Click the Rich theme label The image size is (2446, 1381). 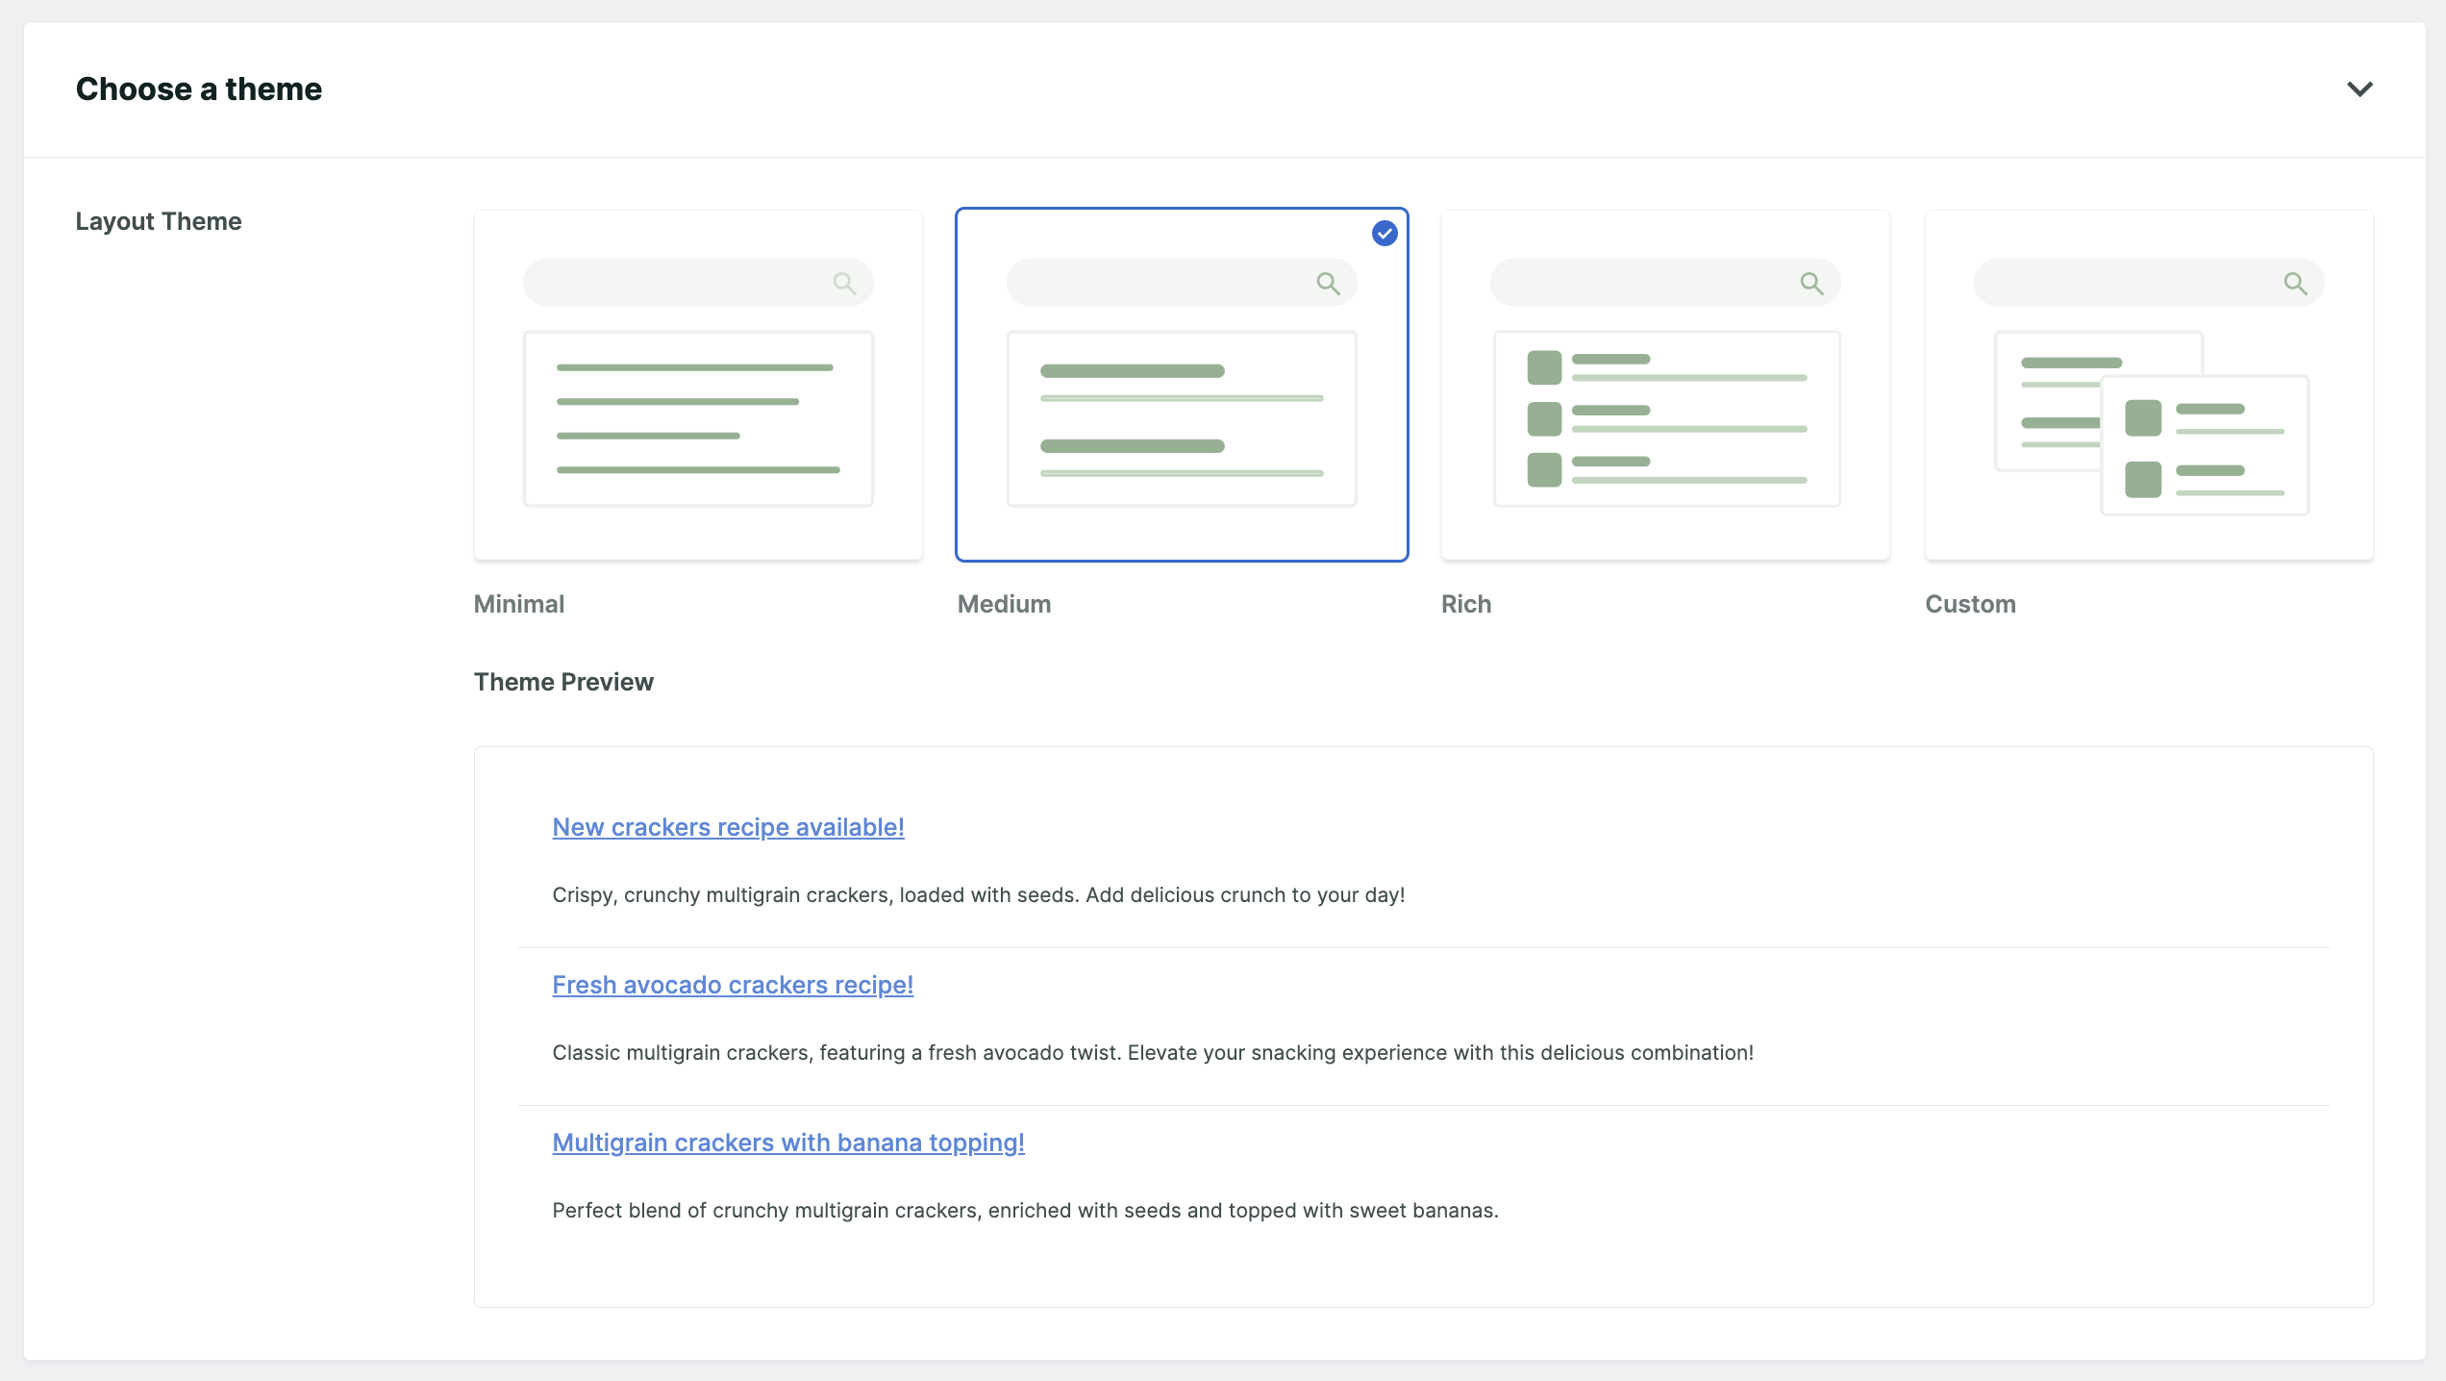click(1466, 604)
